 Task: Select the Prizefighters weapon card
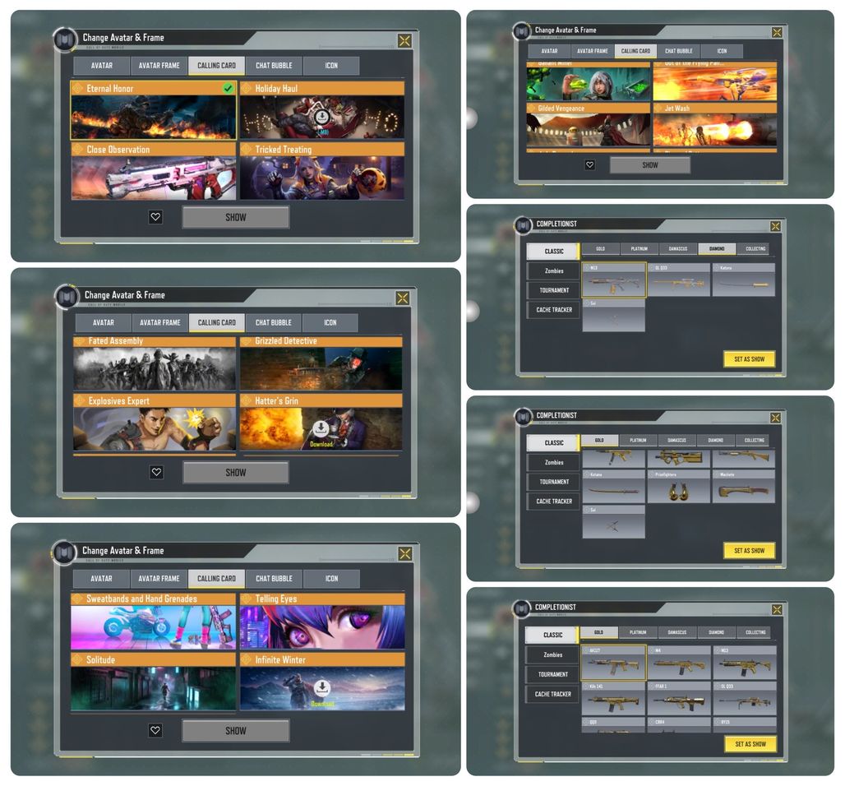[678, 486]
